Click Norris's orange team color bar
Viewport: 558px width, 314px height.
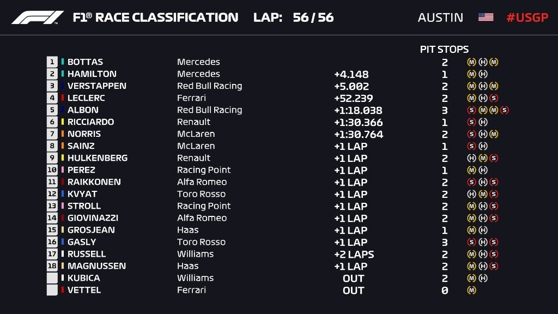click(63, 134)
